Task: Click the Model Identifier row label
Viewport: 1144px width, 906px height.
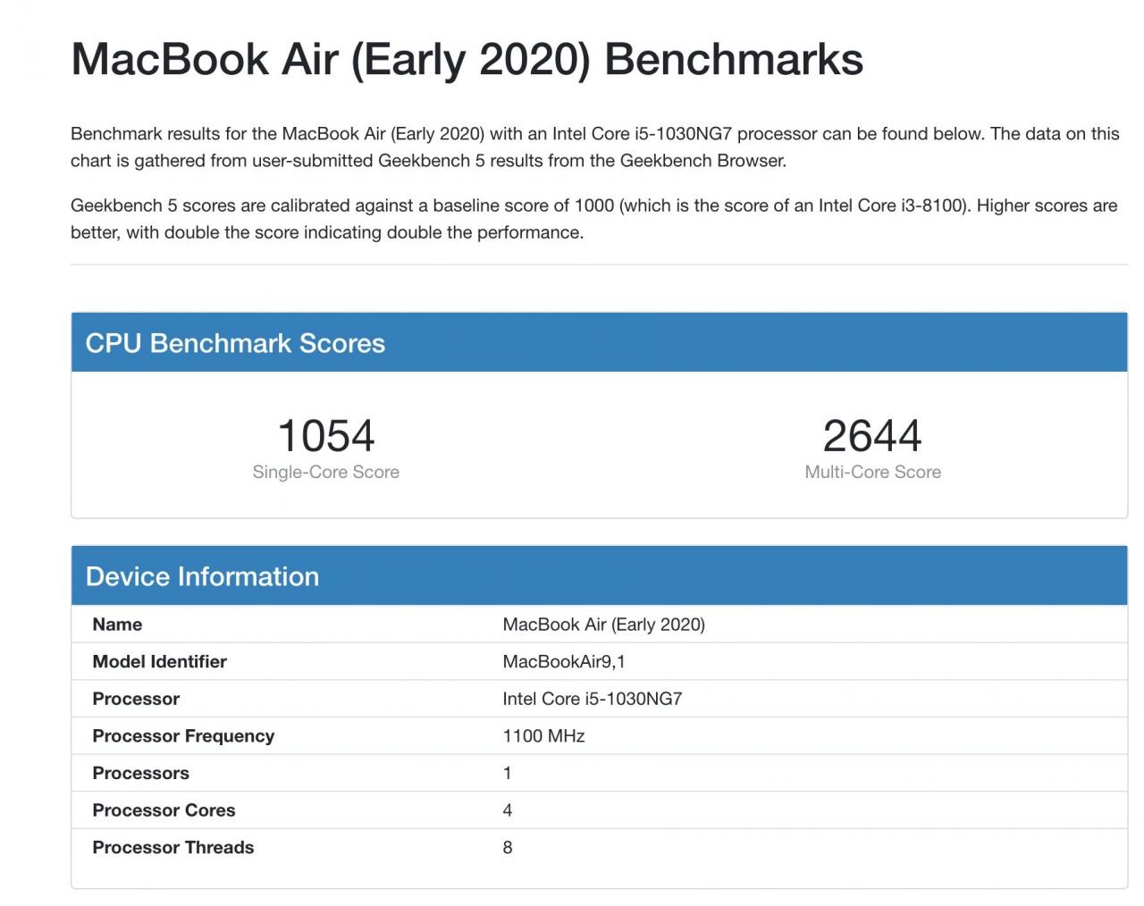Action: (159, 662)
